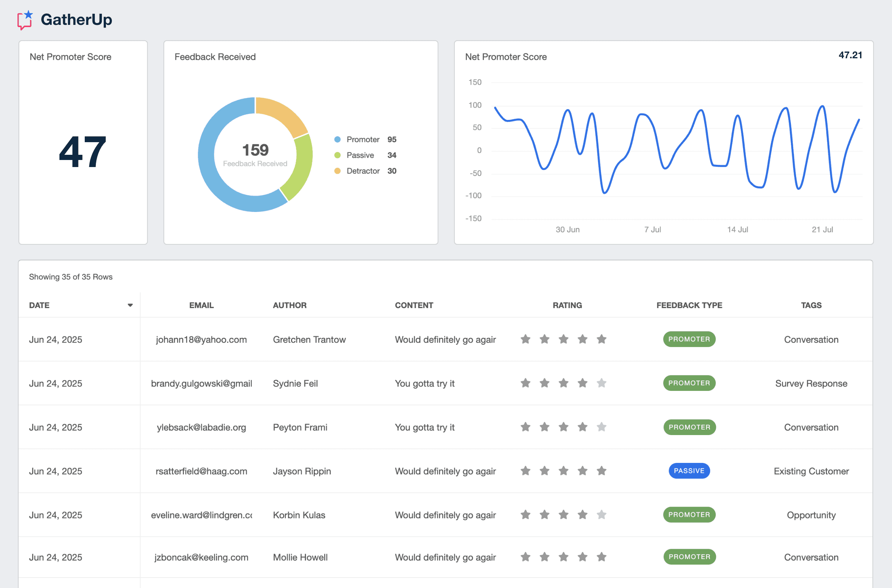Screen dimensions: 892x588
Task: Open the johann18@yahoo.com email link
Action: (201, 339)
